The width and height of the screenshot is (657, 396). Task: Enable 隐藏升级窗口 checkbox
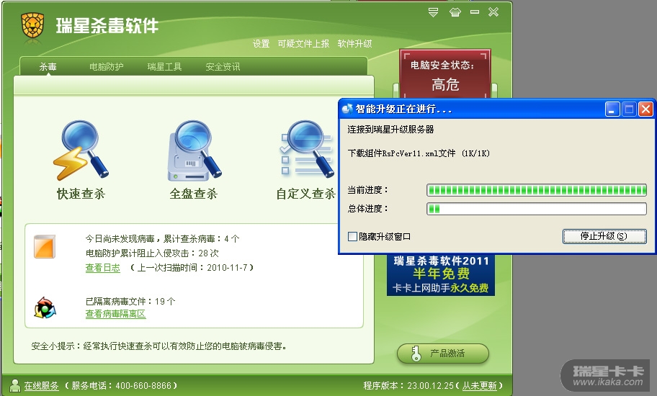tap(353, 236)
